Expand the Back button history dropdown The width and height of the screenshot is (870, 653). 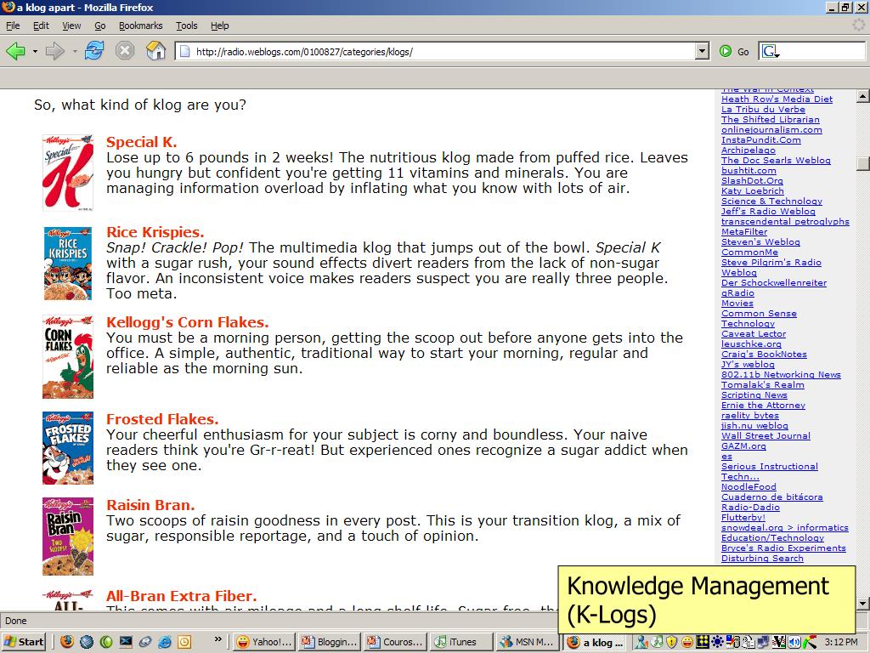[35, 52]
